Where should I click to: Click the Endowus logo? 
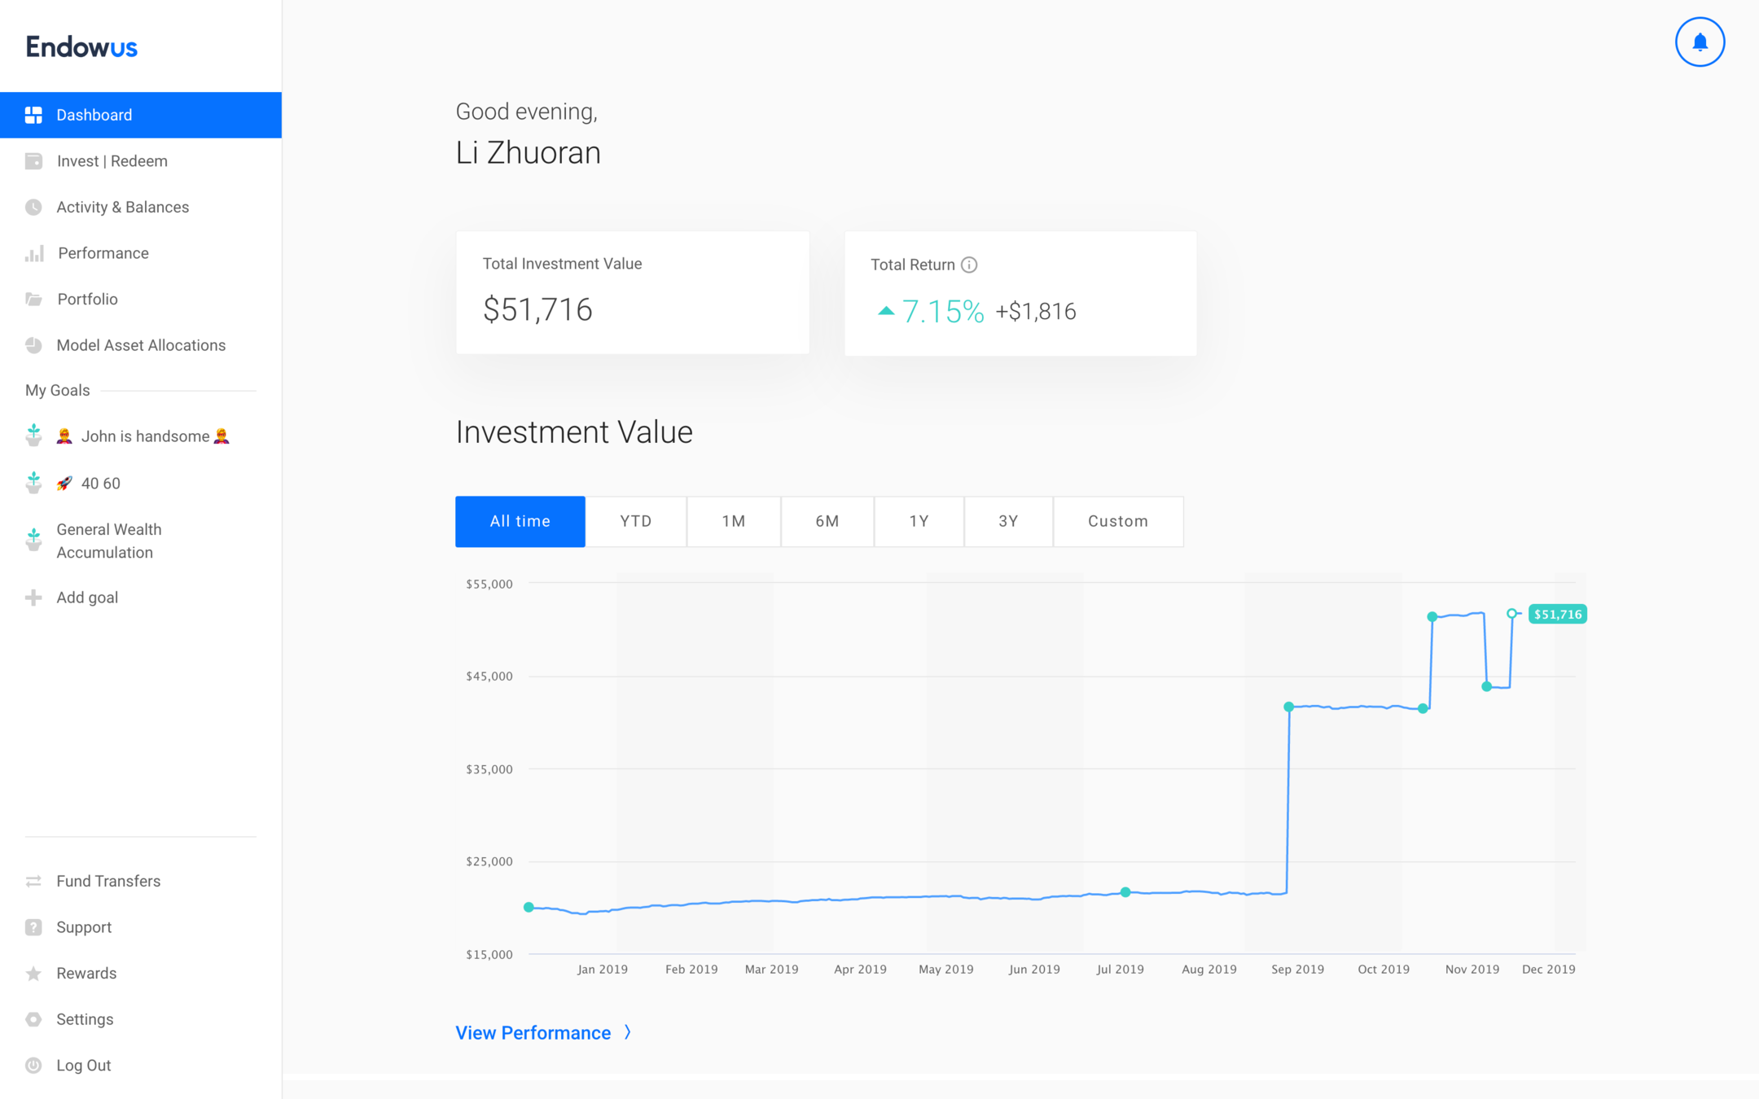tap(81, 47)
